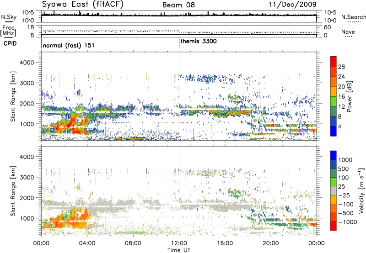The width and height of the screenshot is (366, 253).
Task: Click the 'N.Sky' legend label
Action: coord(9,17)
